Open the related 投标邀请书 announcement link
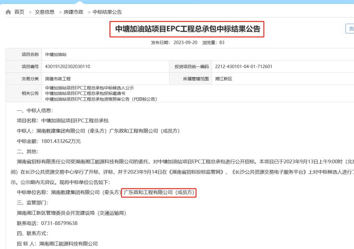 85,93
